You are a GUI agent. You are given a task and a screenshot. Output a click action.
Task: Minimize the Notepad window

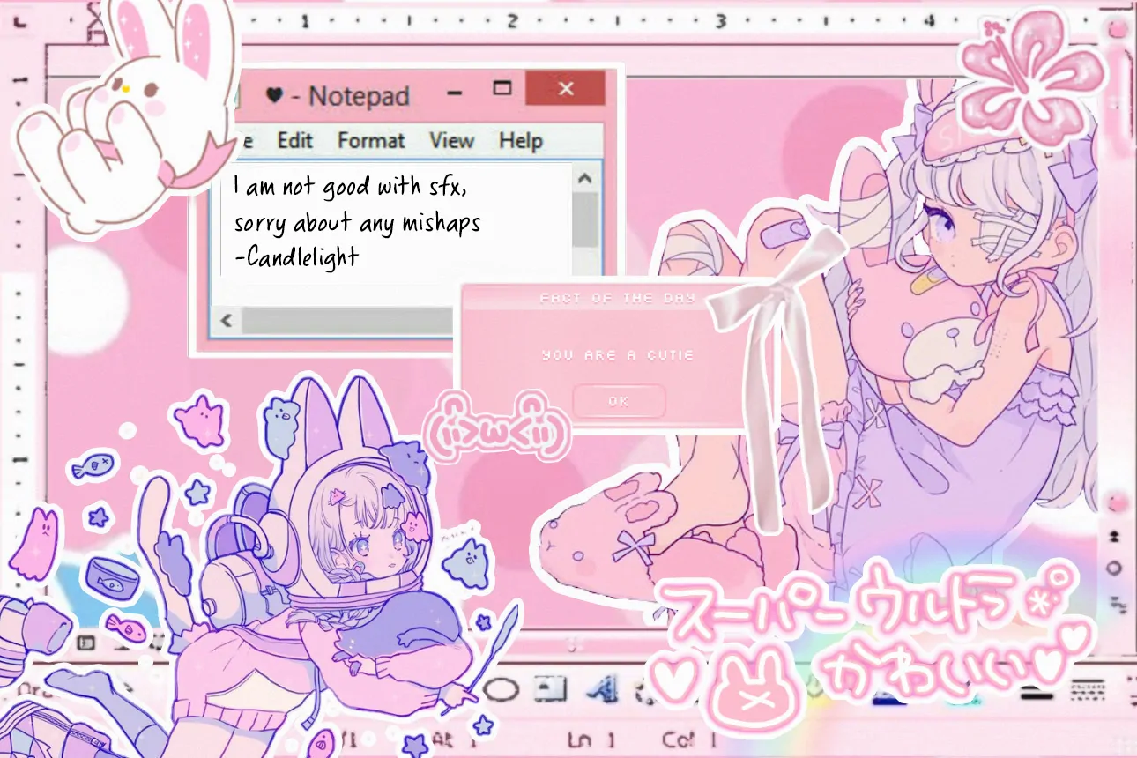pyautogui.click(x=455, y=91)
